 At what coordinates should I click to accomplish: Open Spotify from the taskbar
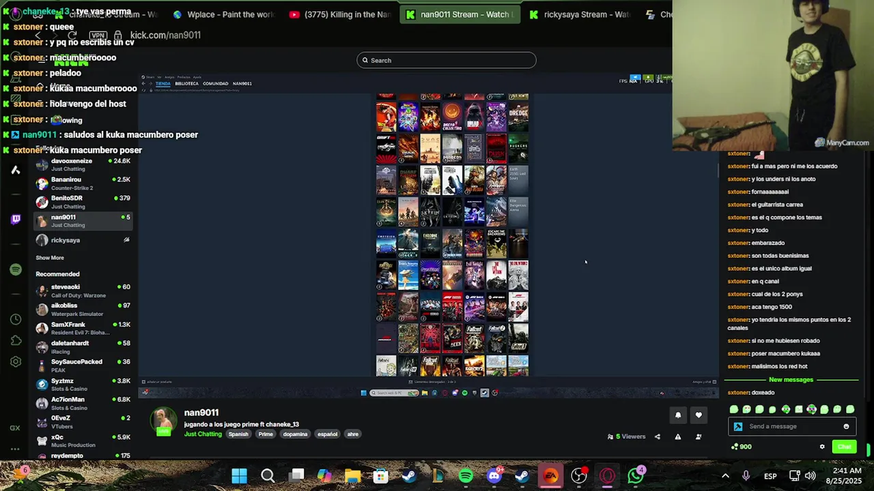click(x=466, y=475)
